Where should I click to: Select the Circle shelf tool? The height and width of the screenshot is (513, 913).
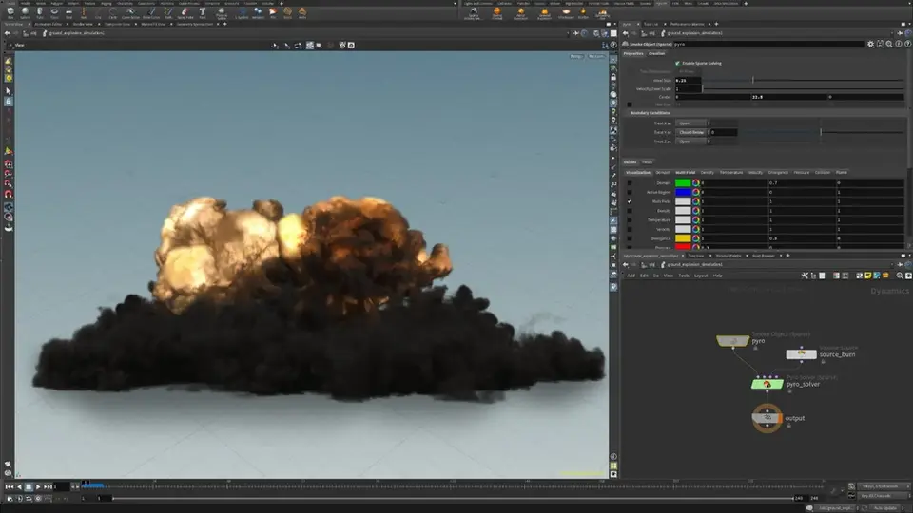click(x=113, y=12)
